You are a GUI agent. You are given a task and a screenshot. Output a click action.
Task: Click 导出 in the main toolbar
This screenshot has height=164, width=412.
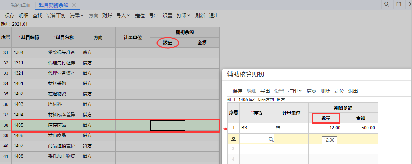point(154,16)
